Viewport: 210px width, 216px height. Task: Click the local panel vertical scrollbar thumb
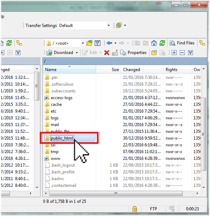click(x=37, y=86)
